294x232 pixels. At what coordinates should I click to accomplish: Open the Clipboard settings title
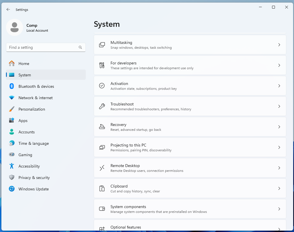click(119, 186)
